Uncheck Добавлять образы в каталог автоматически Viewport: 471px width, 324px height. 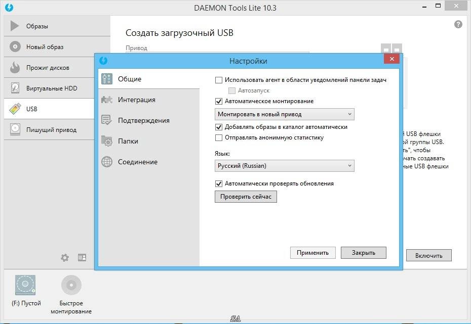(x=219, y=127)
